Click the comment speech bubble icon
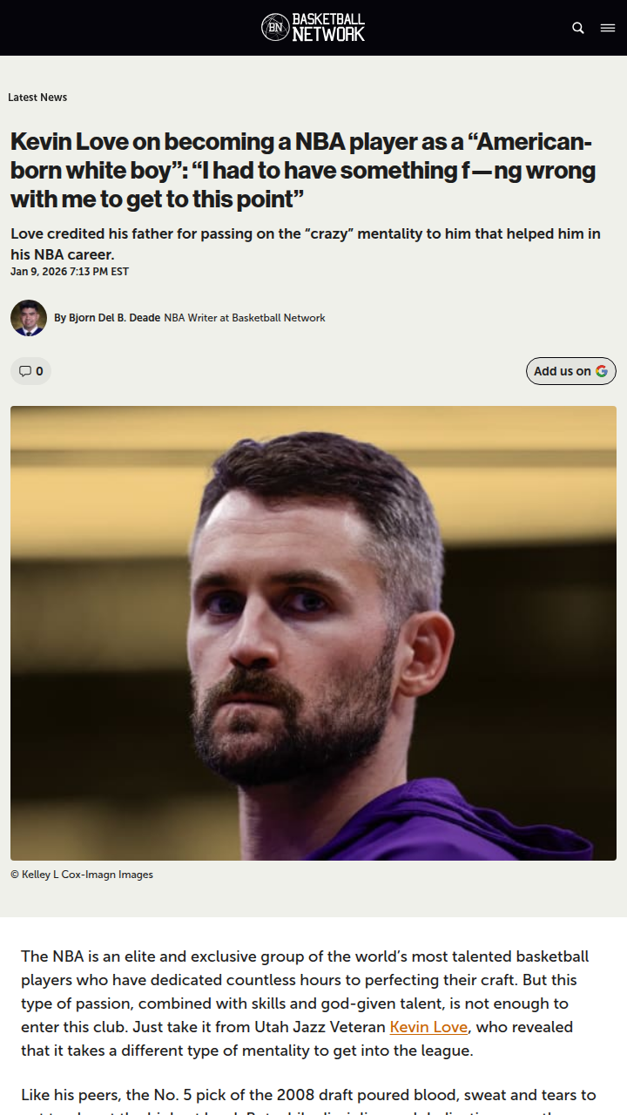This screenshot has height=1115, width=627. 24,371
